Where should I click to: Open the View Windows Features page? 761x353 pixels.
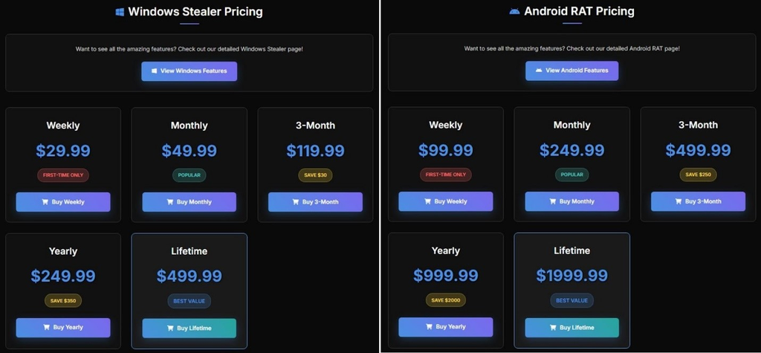click(x=190, y=71)
